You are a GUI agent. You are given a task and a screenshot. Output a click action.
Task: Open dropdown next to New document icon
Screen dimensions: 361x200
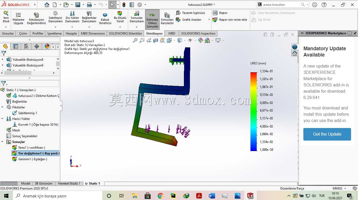coord(60,5)
